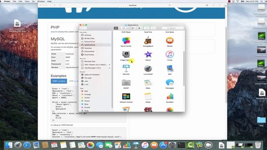Viewport: 267px width, 150px height.
Task: Reload the localhost page in browser
Action: 169,5
